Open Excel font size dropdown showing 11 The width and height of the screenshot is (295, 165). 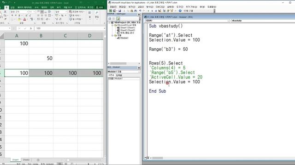tap(34, 12)
